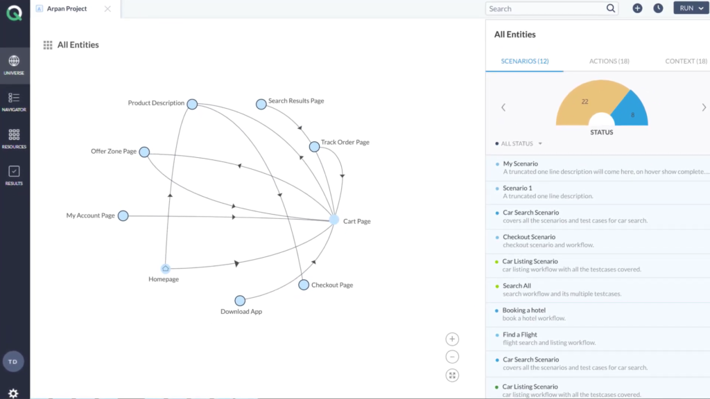The image size is (710, 399).
Task: Click the RUN button
Action: 686,8
